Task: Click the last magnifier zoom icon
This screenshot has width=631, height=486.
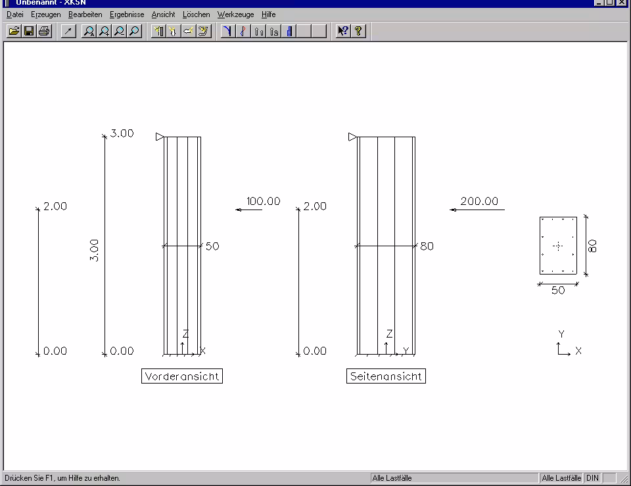Action: [x=134, y=31]
